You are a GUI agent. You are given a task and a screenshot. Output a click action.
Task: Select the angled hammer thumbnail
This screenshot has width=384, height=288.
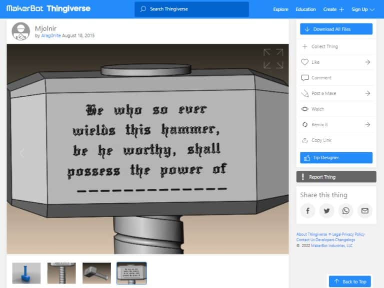(x=96, y=273)
